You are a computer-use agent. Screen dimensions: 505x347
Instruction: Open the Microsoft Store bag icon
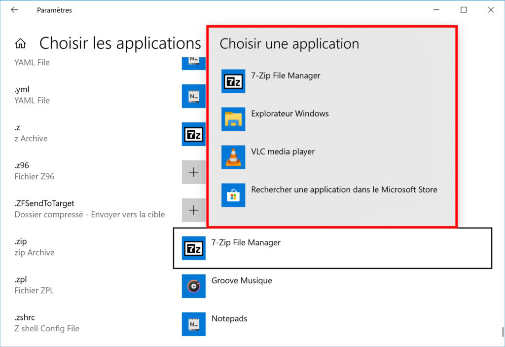coord(233,195)
